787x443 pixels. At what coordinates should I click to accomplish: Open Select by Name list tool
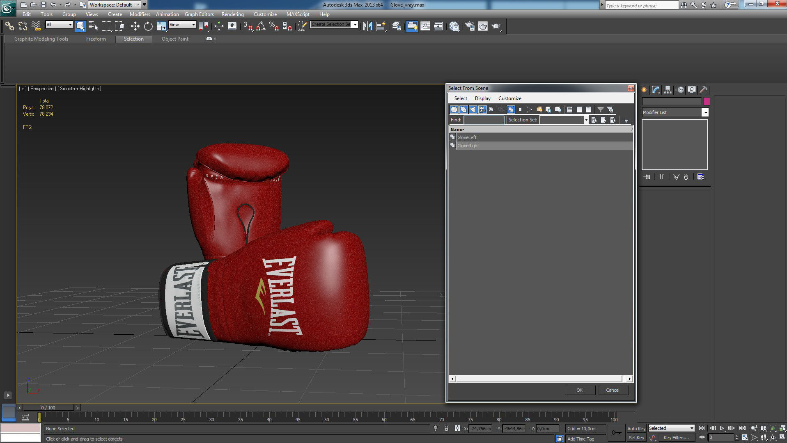93,26
